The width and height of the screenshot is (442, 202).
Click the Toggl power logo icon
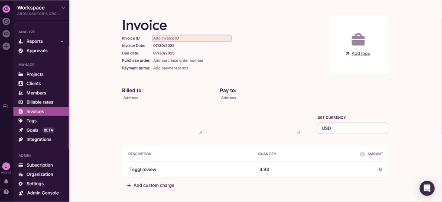tap(6, 9)
